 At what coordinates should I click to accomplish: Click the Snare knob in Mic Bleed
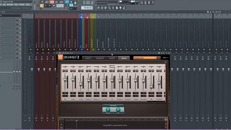pyautogui.click(x=108, y=109)
